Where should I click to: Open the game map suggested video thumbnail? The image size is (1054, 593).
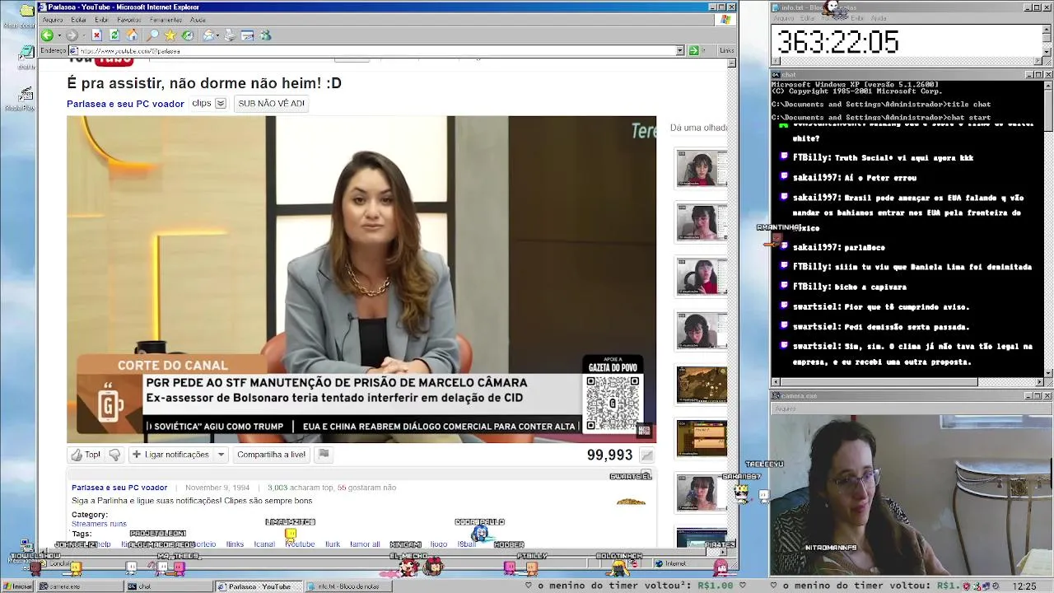tap(702, 385)
